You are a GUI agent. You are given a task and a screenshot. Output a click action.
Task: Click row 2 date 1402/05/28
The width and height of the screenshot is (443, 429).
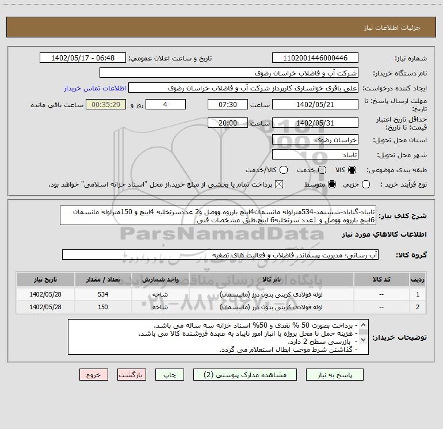coord(45,307)
